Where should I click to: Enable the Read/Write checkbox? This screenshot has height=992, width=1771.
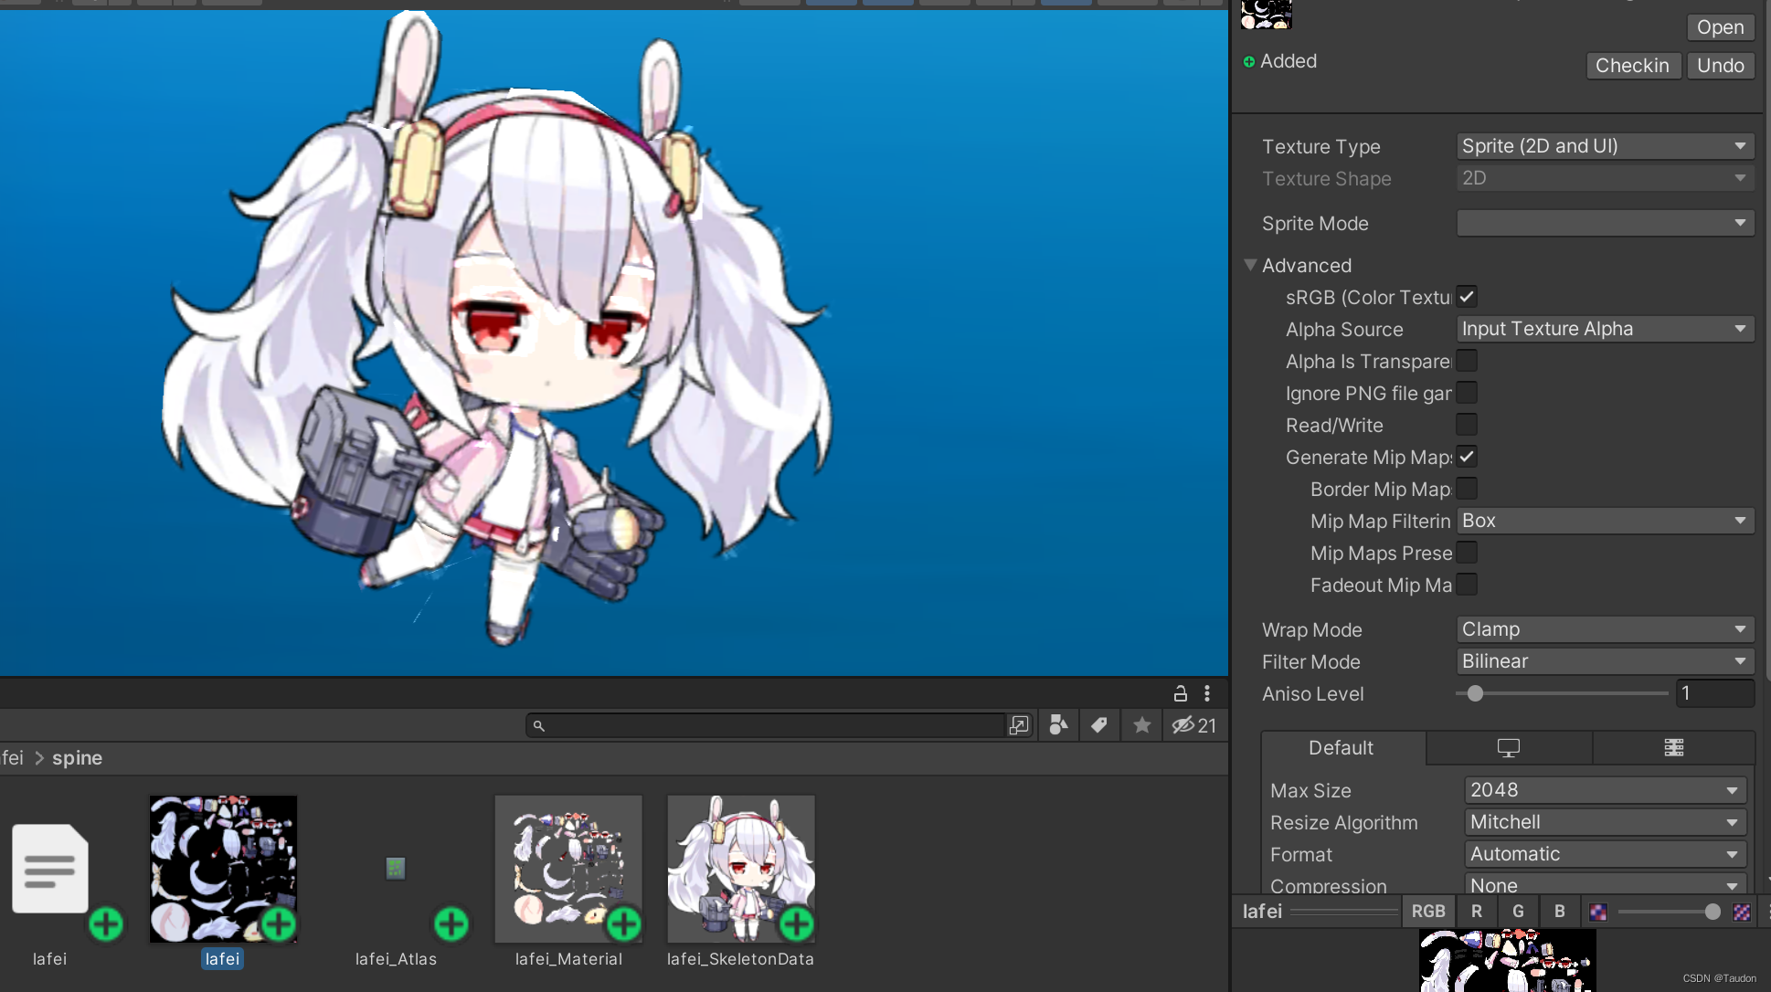pos(1467,425)
